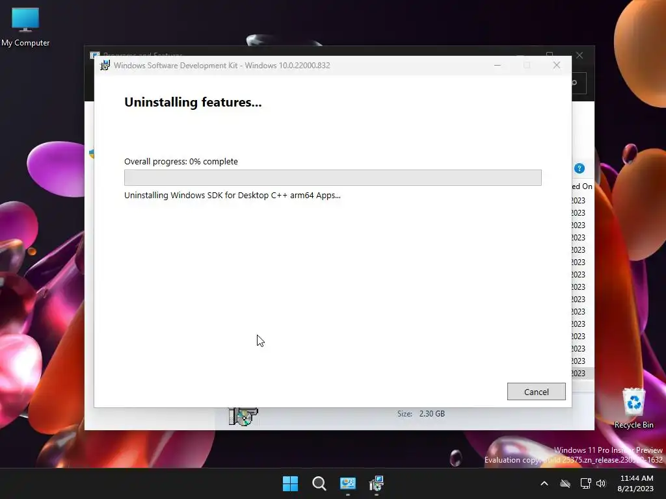Click the overall progress bar
666x499 pixels.
[332, 177]
